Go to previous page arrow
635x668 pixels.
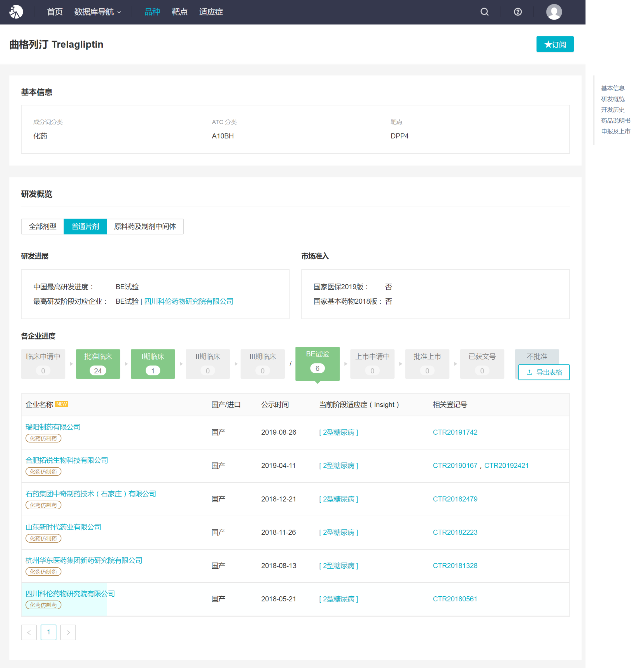(29, 632)
